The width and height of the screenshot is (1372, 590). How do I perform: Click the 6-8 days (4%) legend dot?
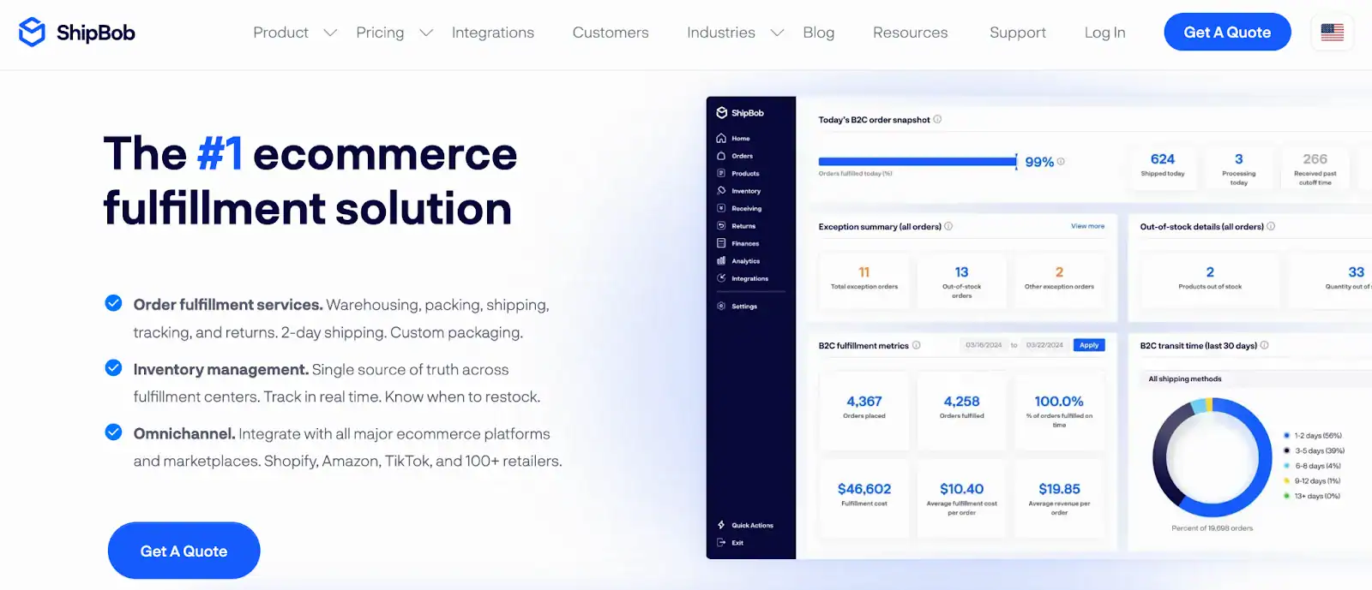coord(1286,466)
